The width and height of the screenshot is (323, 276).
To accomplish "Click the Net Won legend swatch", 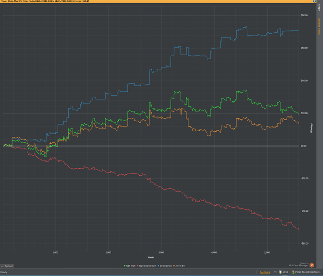I will pos(125,266).
